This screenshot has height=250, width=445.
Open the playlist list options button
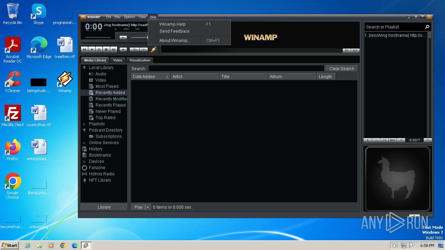pyautogui.click(x=401, y=140)
